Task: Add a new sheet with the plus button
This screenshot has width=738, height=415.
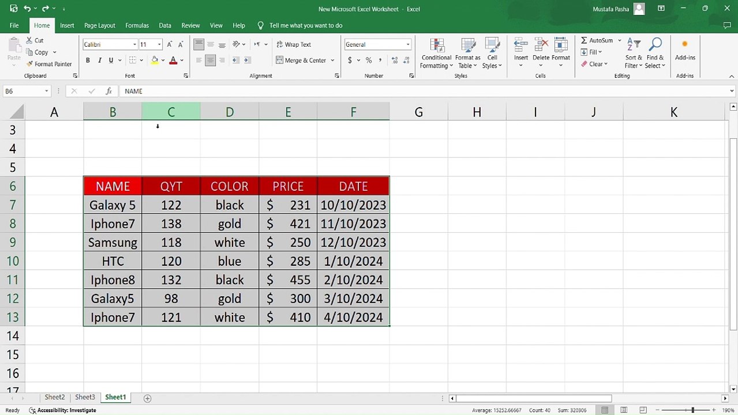Action: pos(147,398)
